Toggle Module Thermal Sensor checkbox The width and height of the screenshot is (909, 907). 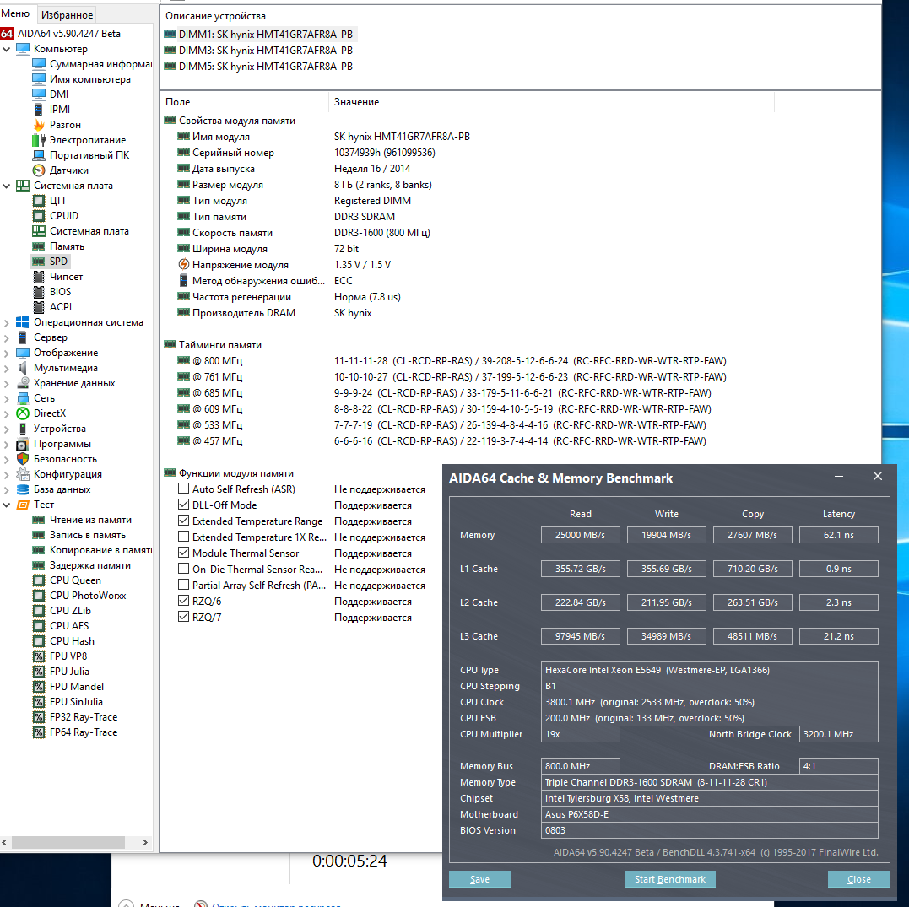(183, 553)
